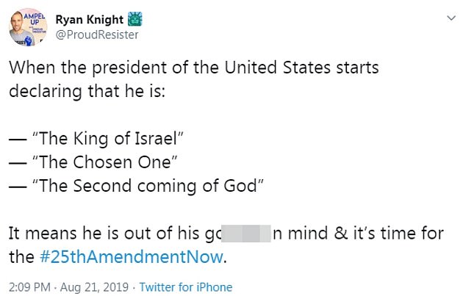466x296 pixels.
Task: Open the tweet options chevron menu
Action: 449,18
